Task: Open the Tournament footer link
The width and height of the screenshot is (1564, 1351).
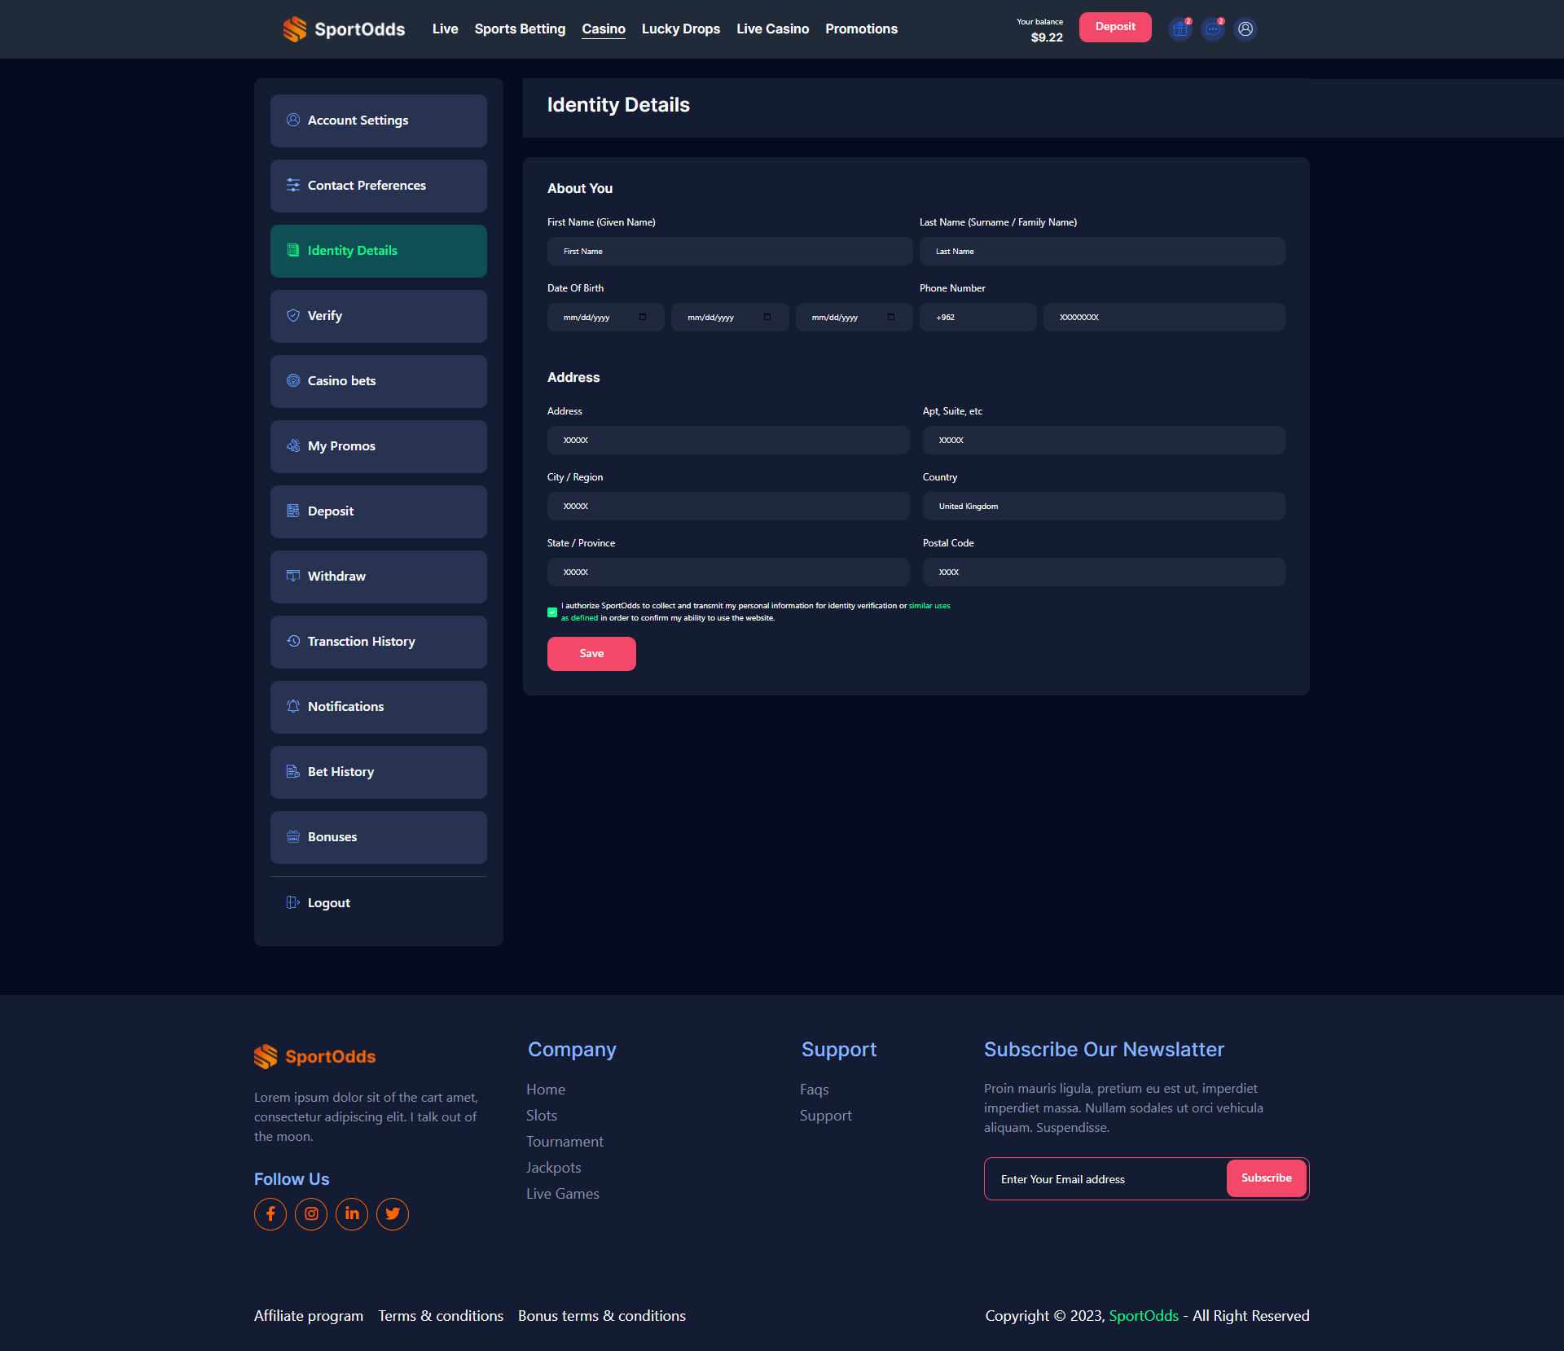Action: [565, 1142]
